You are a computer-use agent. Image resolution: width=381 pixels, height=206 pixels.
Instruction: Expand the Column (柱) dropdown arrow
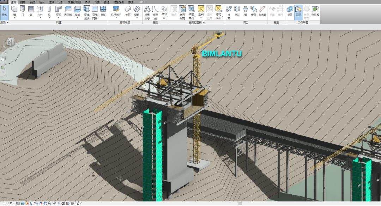point(49,18)
